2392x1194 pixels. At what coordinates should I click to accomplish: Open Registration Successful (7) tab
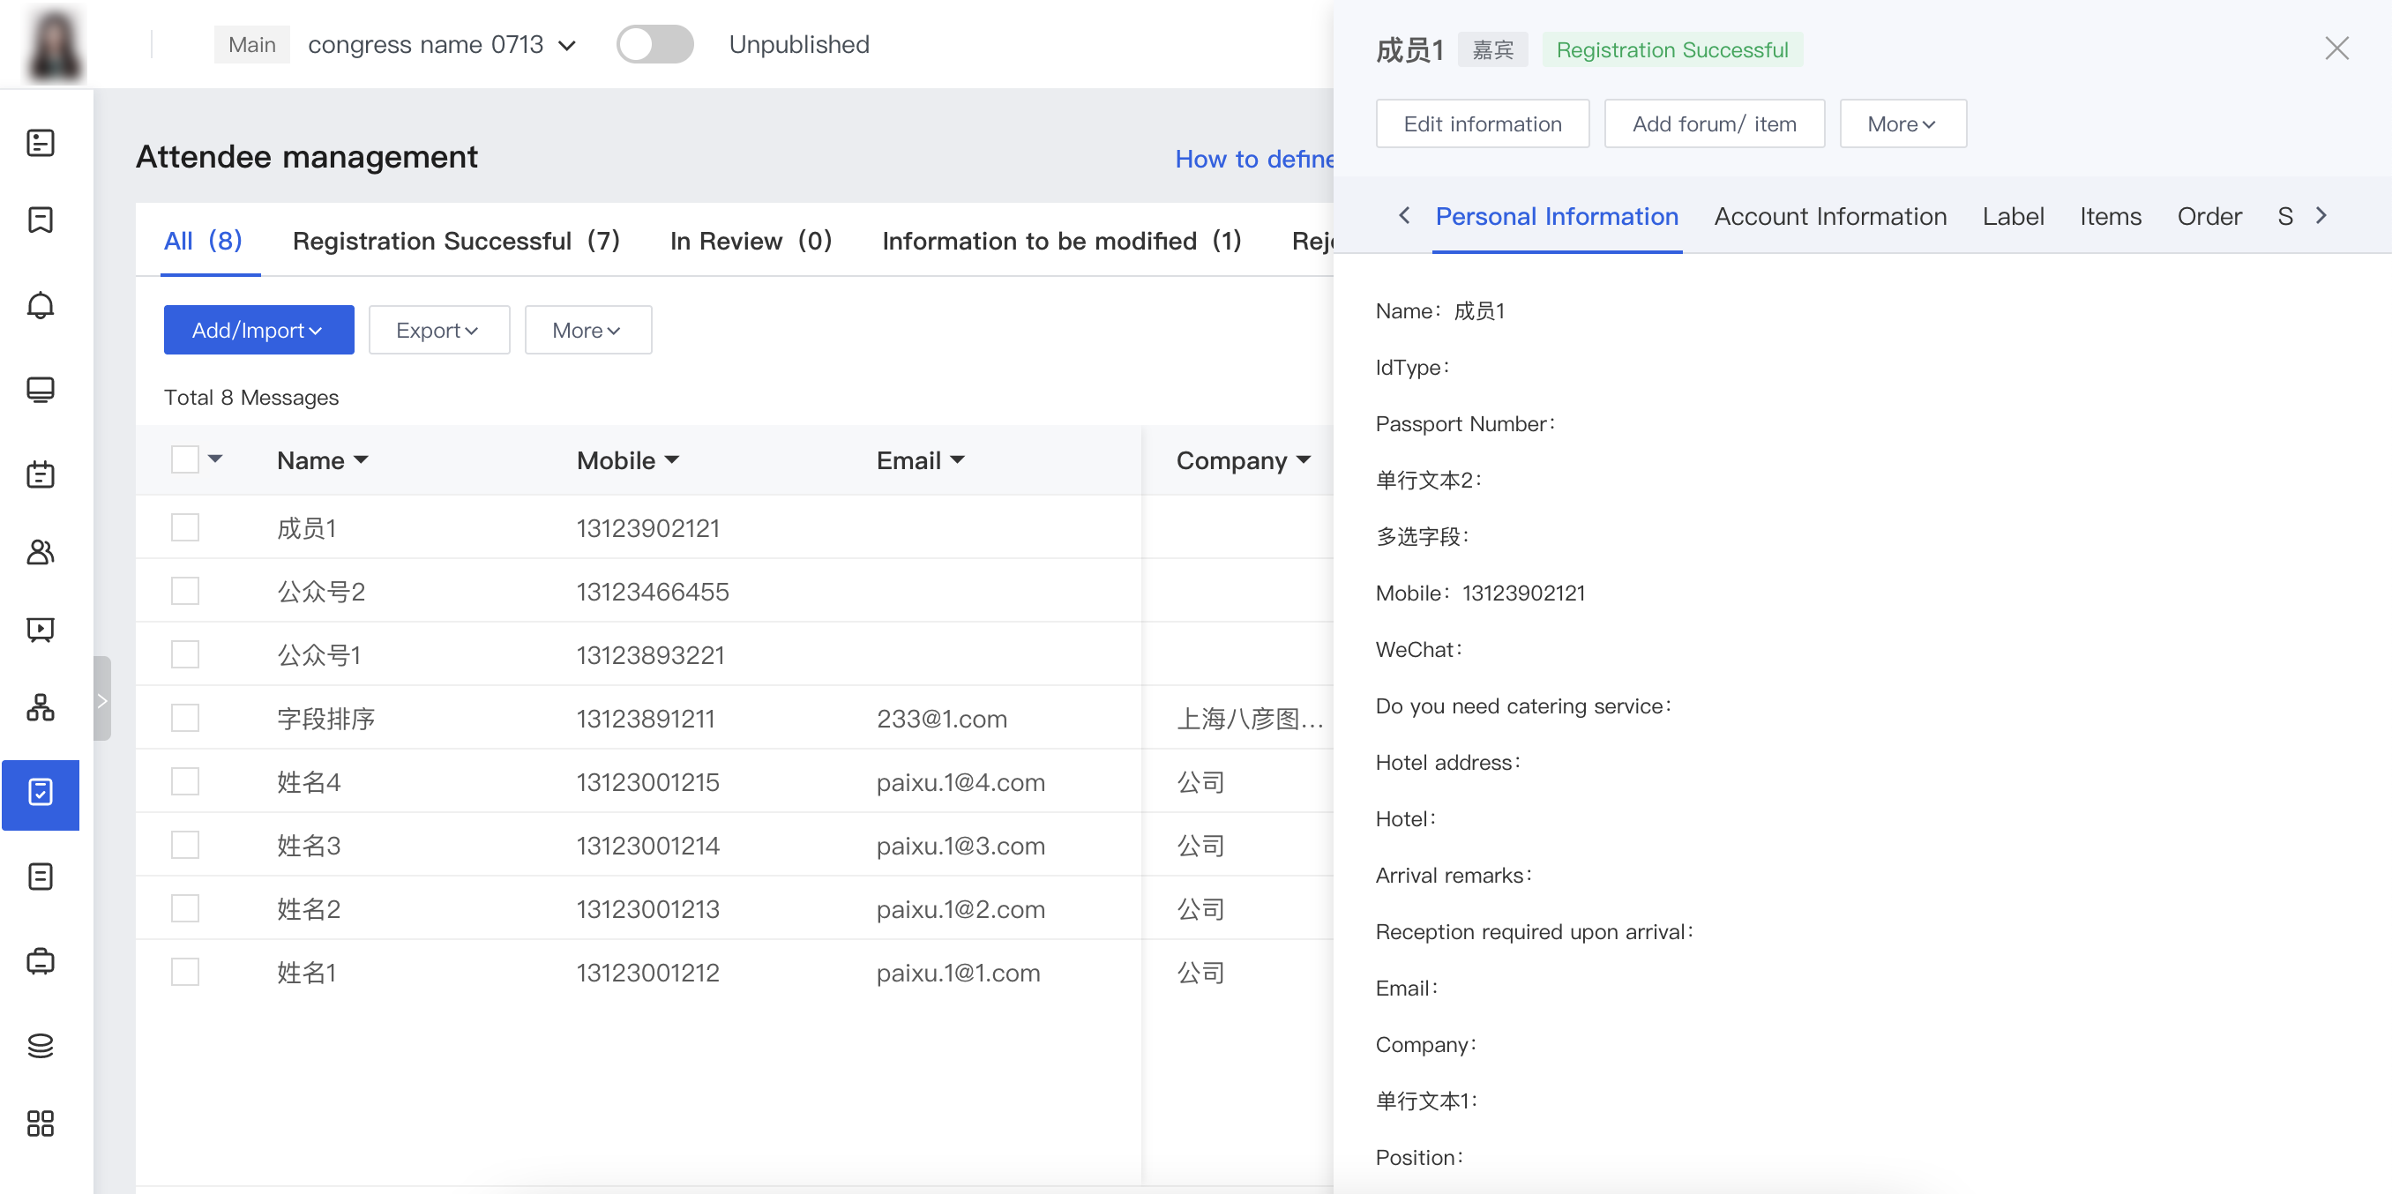click(x=455, y=242)
